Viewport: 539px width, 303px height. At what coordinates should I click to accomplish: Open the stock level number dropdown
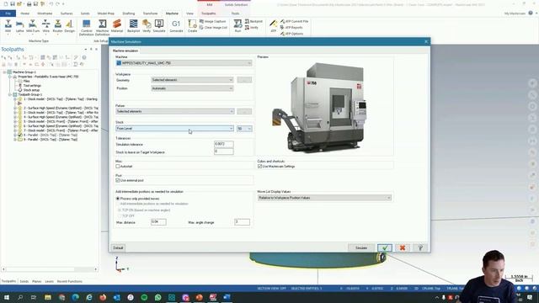pos(244,129)
